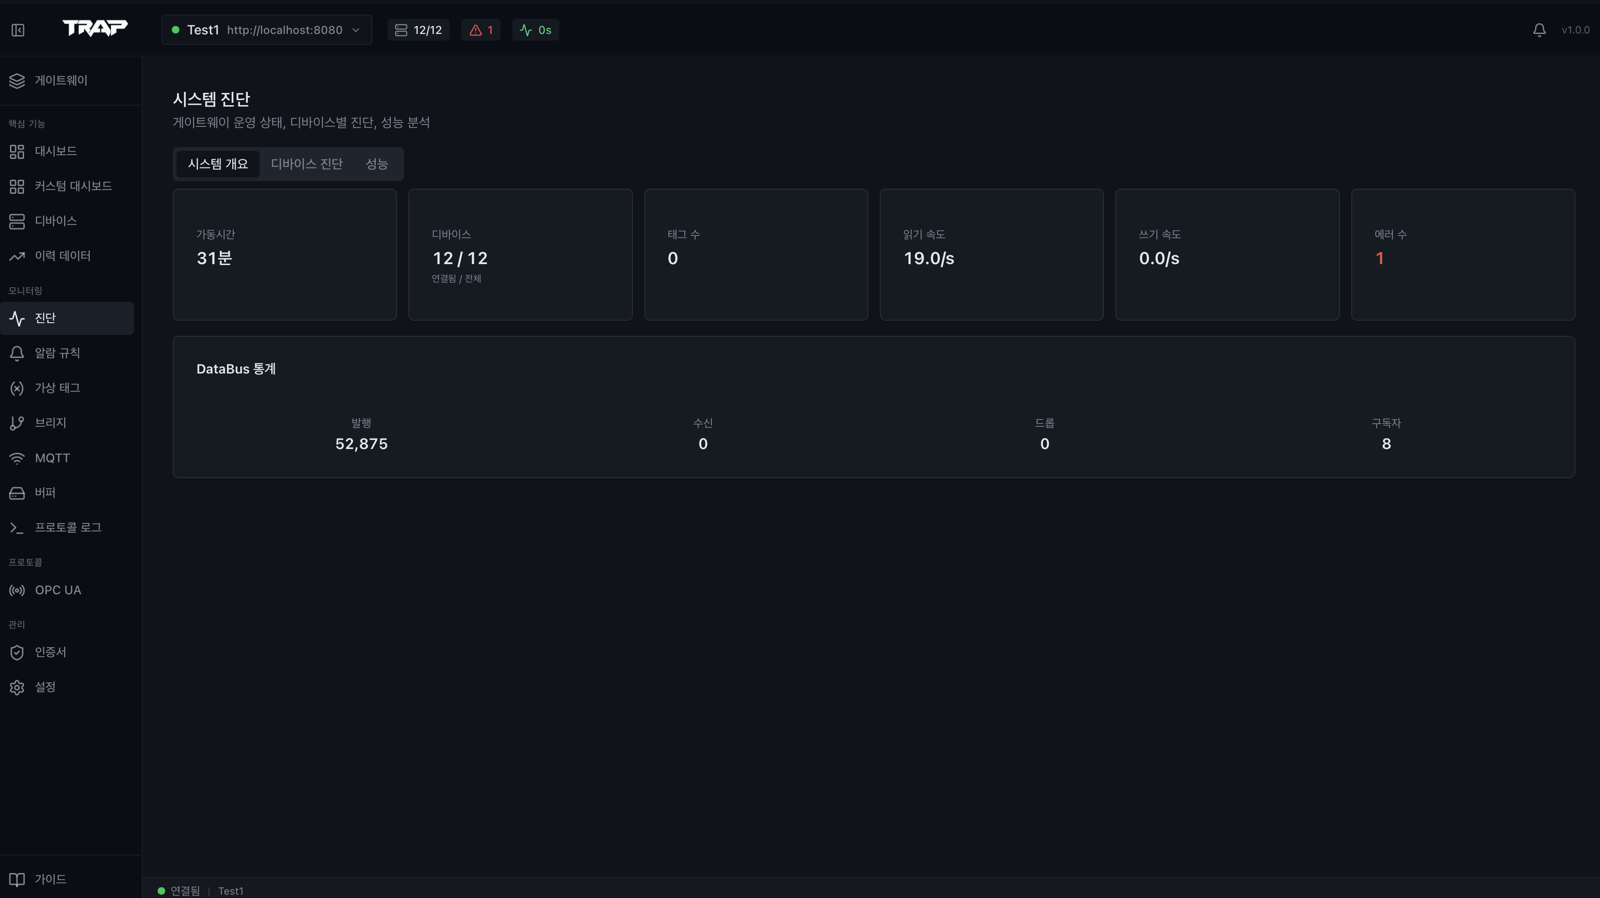Navigate to OPC UA page
The image size is (1600, 898).
pyautogui.click(x=58, y=590)
